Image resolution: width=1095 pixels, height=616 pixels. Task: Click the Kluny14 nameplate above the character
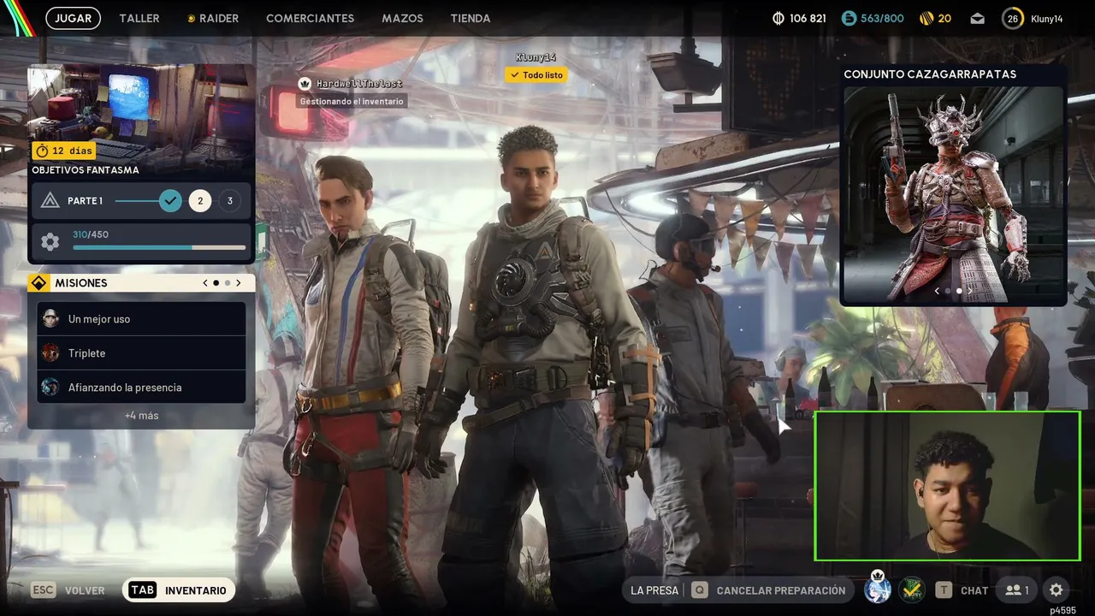tap(536, 57)
